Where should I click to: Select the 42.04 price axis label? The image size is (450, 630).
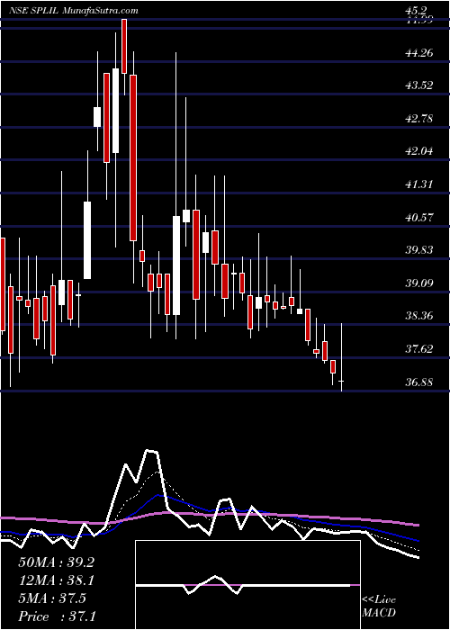click(419, 151)
